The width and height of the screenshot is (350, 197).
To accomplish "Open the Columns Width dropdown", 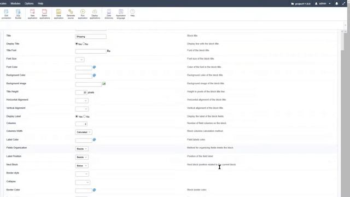I will pos(84,132).
